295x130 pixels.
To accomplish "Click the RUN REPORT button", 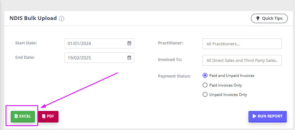I will click(268, 117).
